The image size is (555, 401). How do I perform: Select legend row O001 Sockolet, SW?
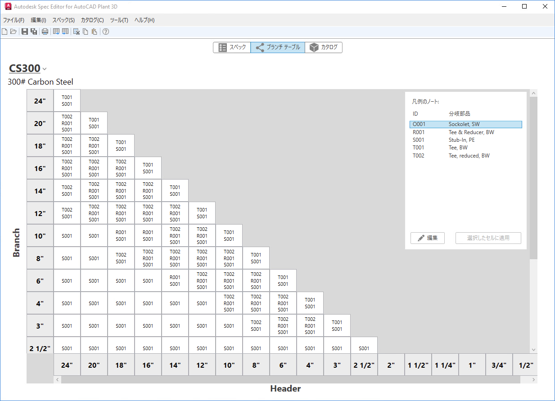point(466,124)
